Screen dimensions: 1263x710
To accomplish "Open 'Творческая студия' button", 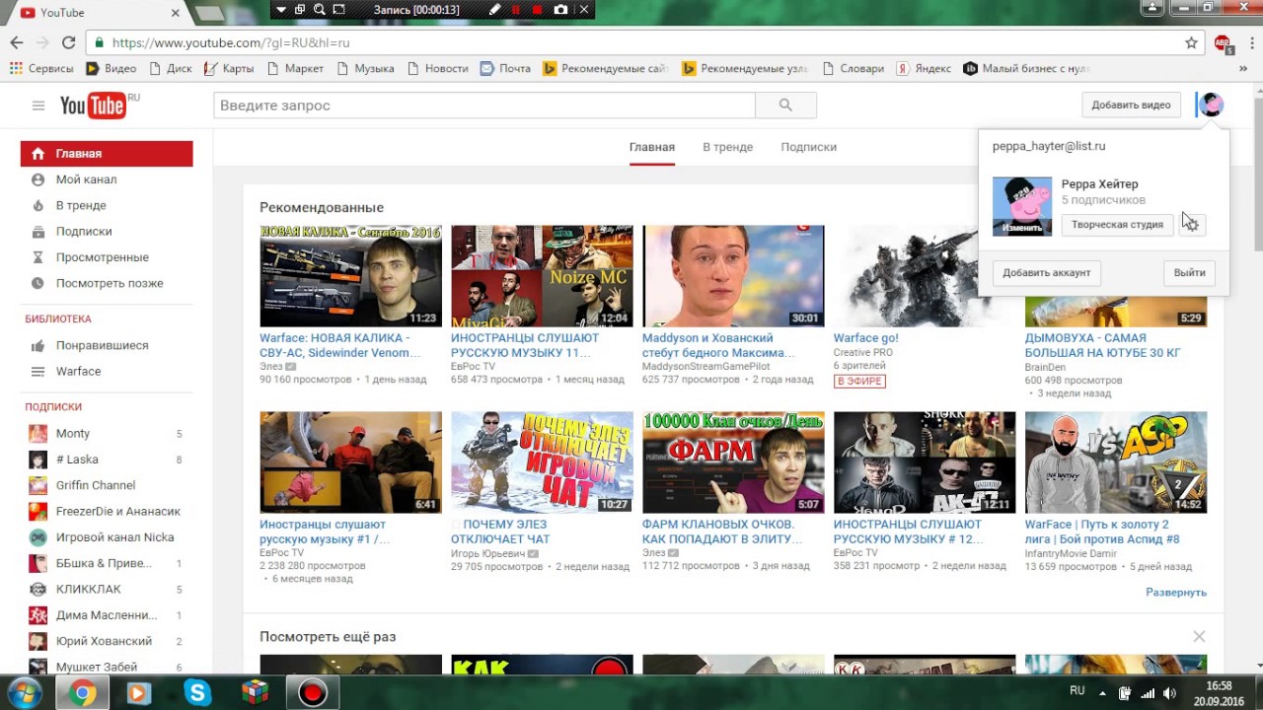I will click(1117, 225).
